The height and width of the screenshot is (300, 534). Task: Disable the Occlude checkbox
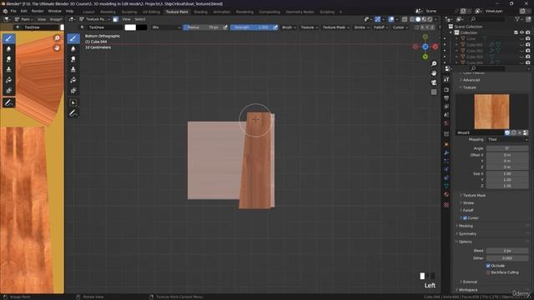click(x=488, y=266)
